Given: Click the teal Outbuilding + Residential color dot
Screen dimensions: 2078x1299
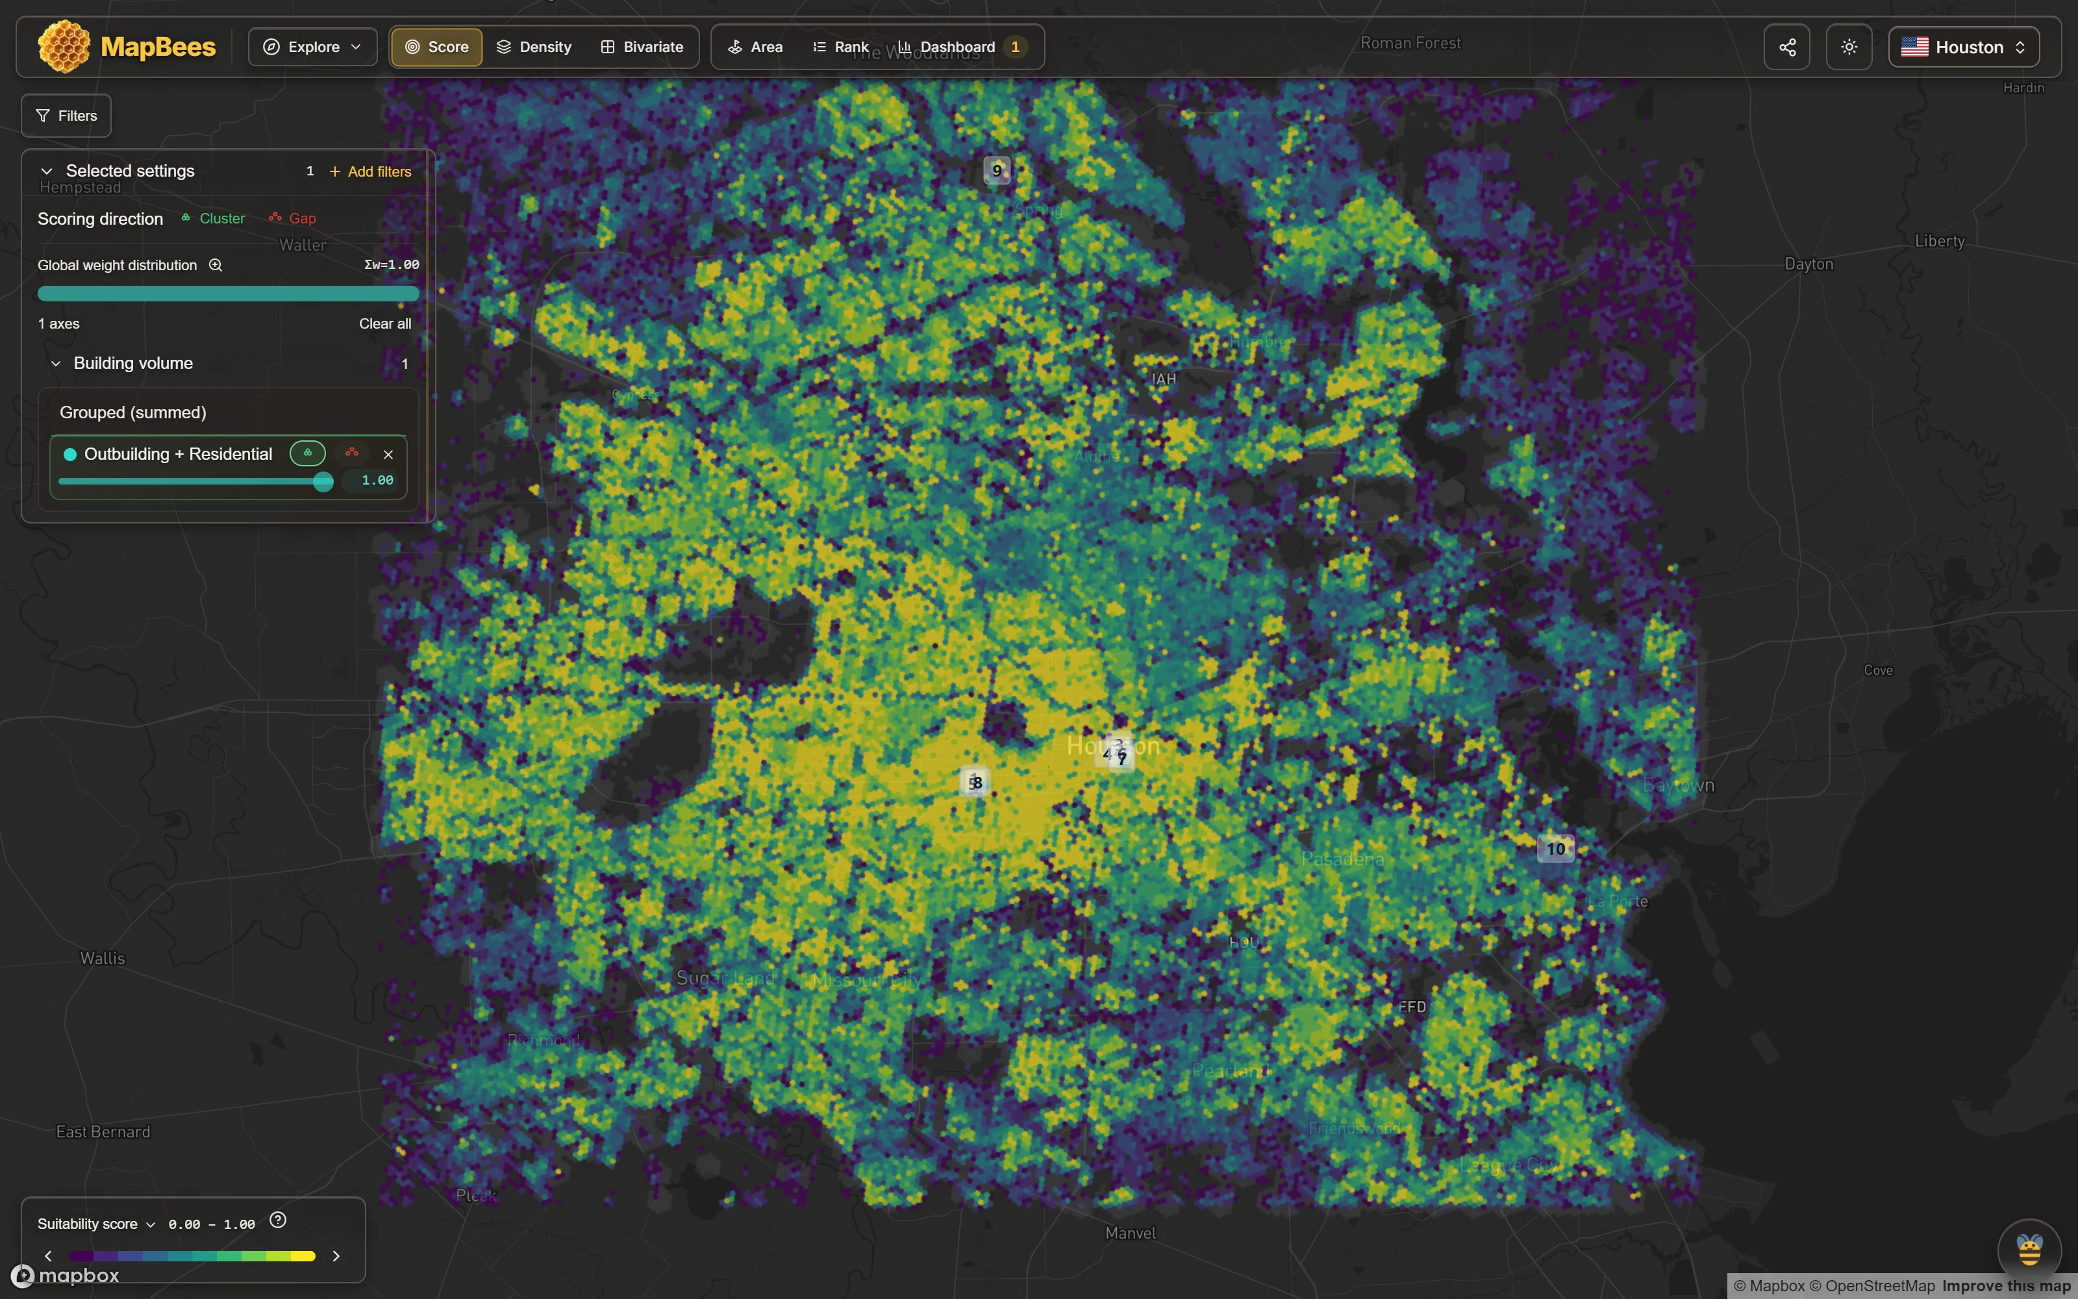Looking at the screenshot, I should click(x=70, y=455).
